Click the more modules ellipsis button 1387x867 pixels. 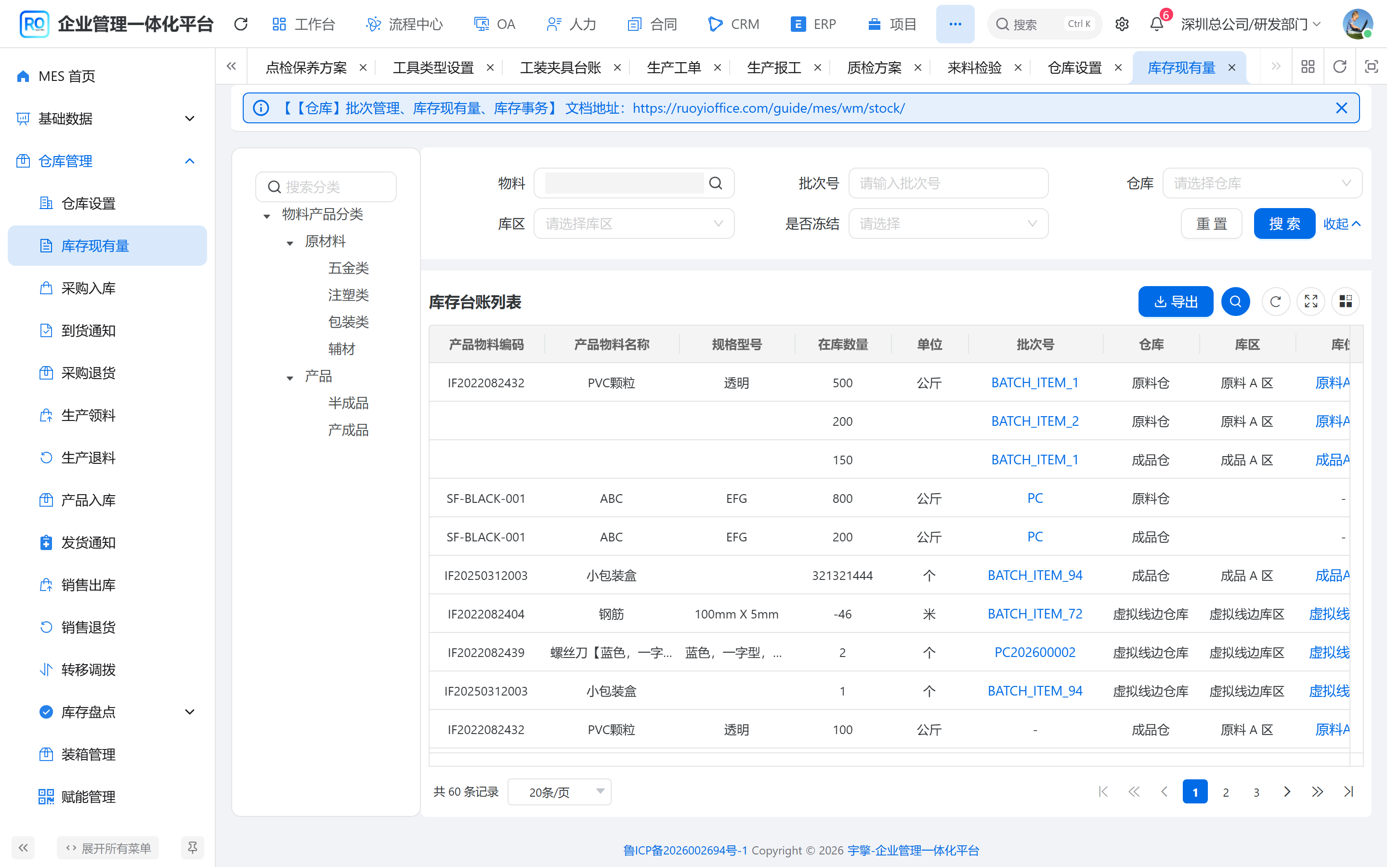[x=955, y=24]
